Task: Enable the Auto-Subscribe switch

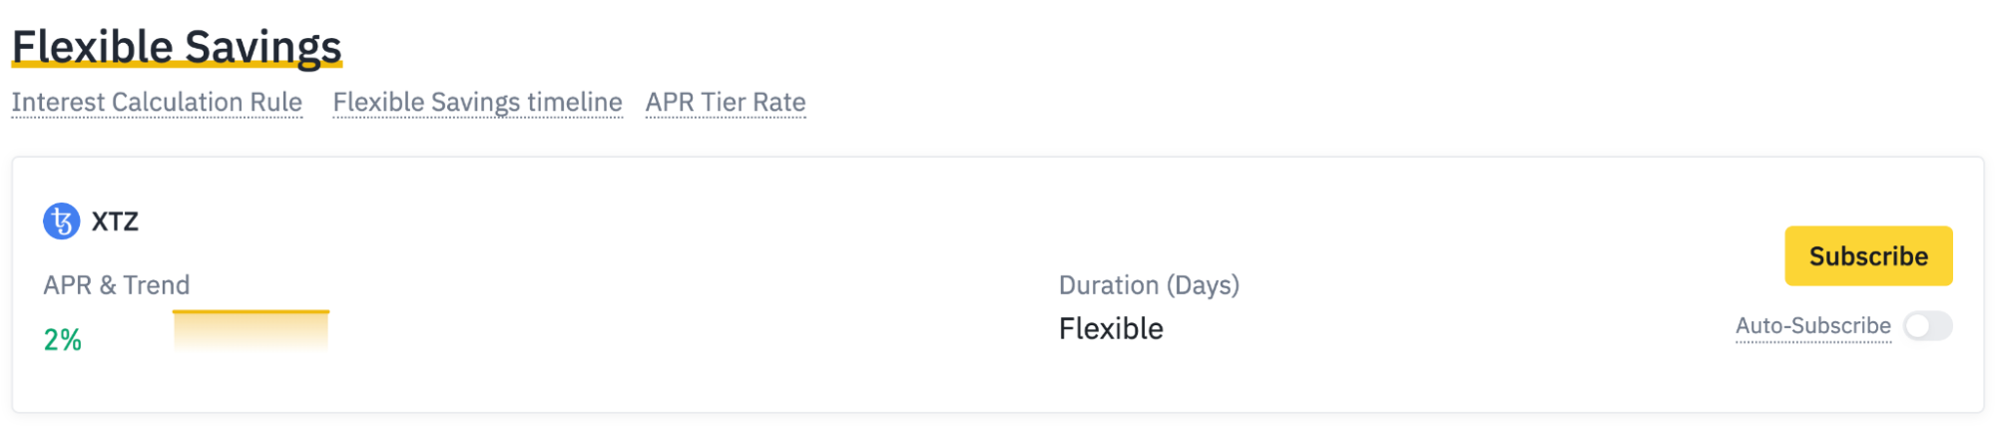Action: pos(1927,326)
